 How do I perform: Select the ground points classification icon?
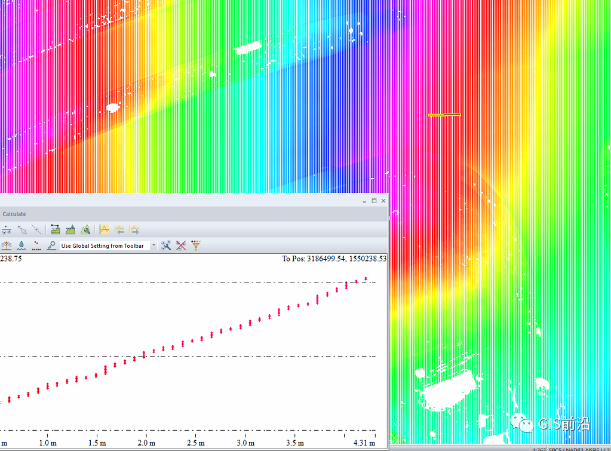tap(36, 246)
